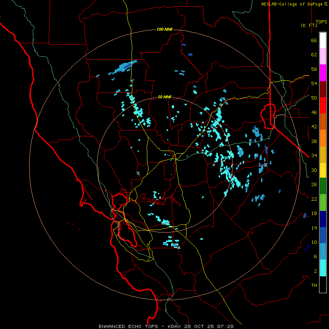Click the 07:20 timestamp
The image size is (329, 329).
pos(225,326)
